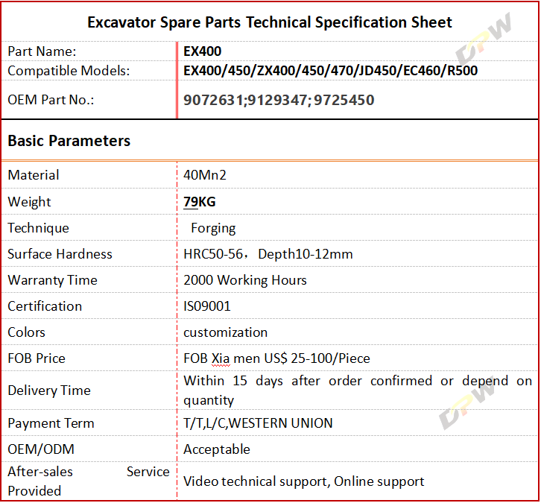Select the title 'Excavator Spare Parts Technical Specification Sheet'

270,23
